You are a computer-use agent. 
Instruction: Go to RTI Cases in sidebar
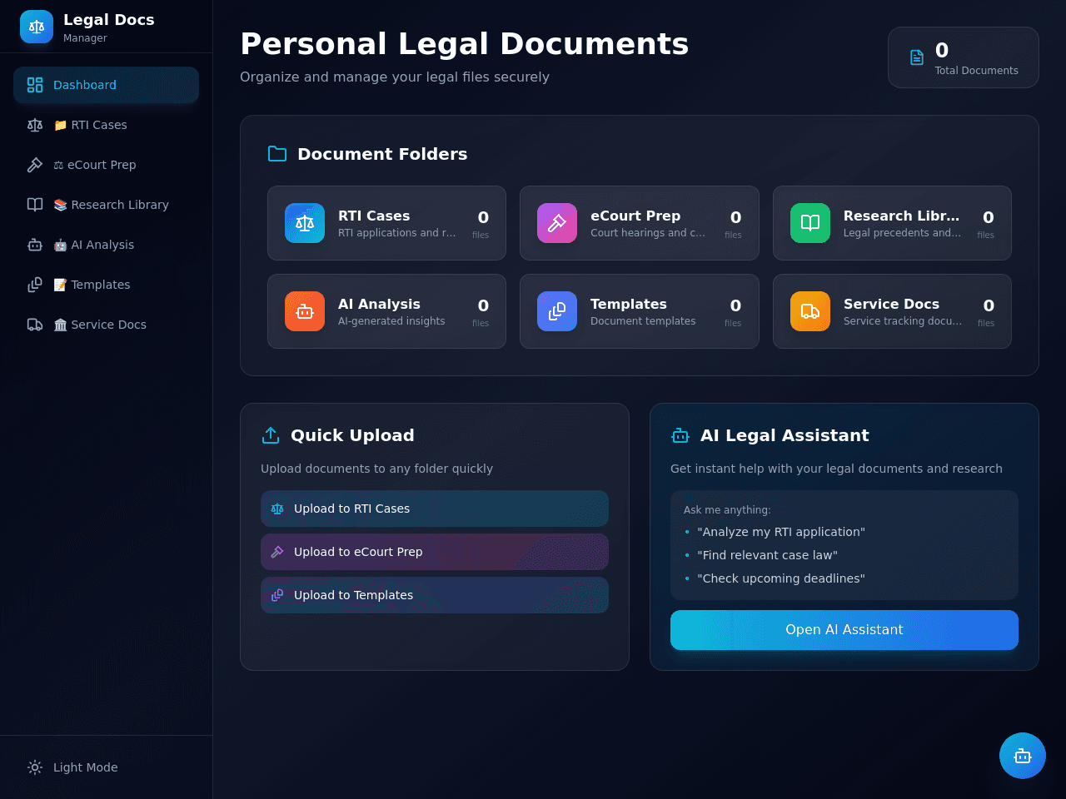(107, 125)
